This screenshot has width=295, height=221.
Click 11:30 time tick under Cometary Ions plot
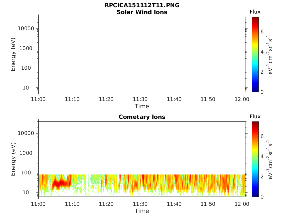pos(140,204)
